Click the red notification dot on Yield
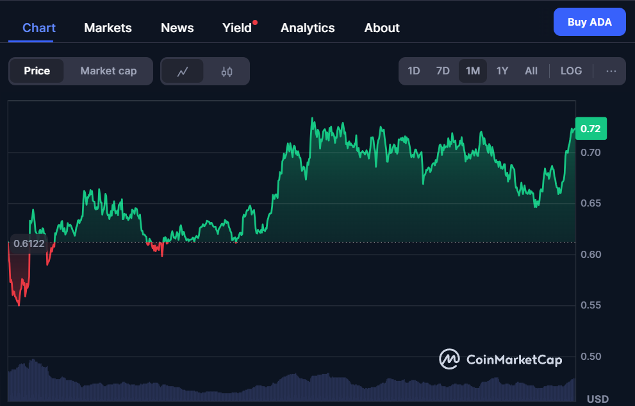 pyautogui.click(x=255, y=22)
